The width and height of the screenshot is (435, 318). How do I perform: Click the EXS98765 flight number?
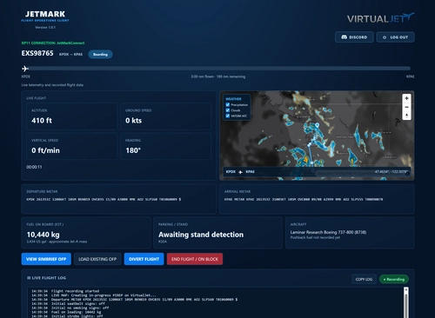pos(37,53)
